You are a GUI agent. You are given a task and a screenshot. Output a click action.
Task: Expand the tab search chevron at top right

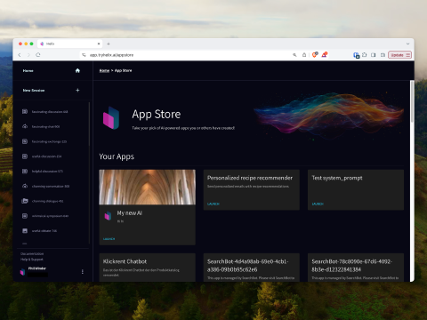[x=407, y=44]
